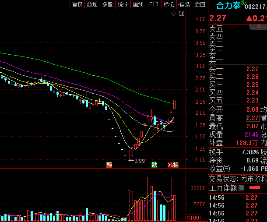The image size is (267, 222).
Task: Click the first 14:56 trade row
Action: click(x=238, y=197)
